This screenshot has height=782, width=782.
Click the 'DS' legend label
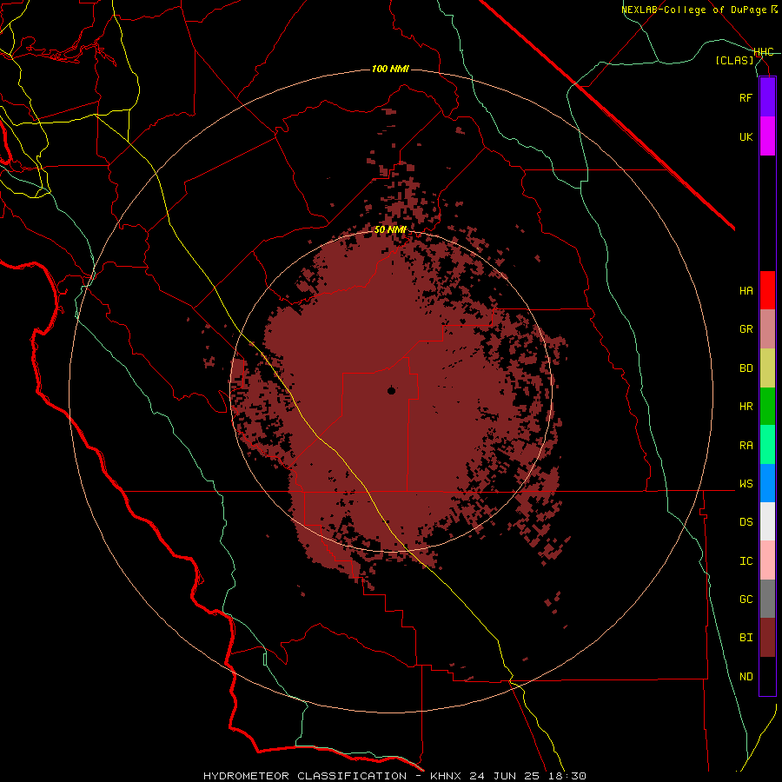746,522
